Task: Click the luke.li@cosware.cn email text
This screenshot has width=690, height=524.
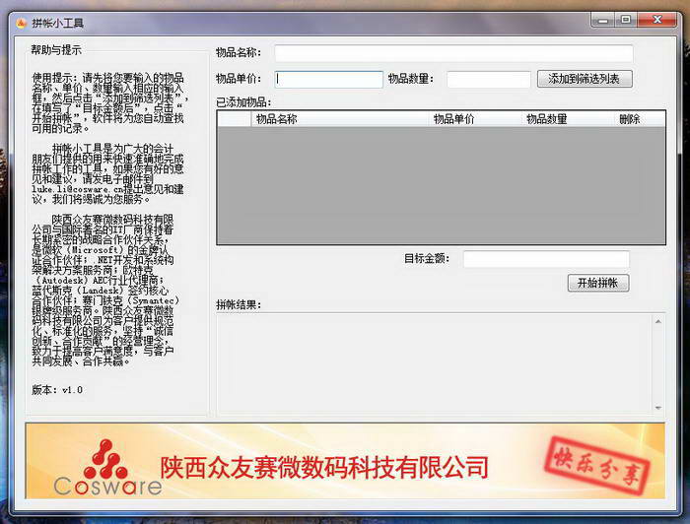Action: point(77,189)
